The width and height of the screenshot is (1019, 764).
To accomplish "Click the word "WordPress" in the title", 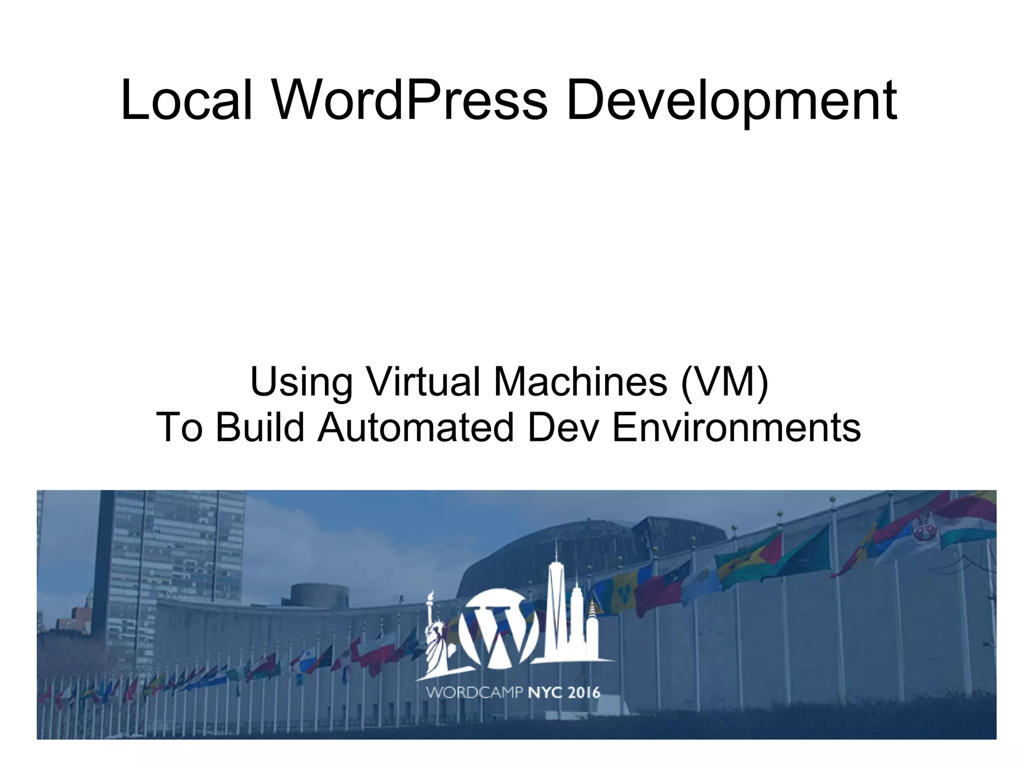I will 409,100.
